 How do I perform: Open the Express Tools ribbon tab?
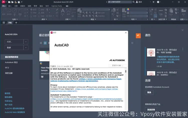[x=57, y=6]
